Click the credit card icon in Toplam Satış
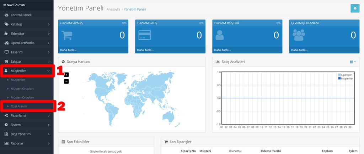The height and width of the screenshot is (154, 364). [145, 35]
